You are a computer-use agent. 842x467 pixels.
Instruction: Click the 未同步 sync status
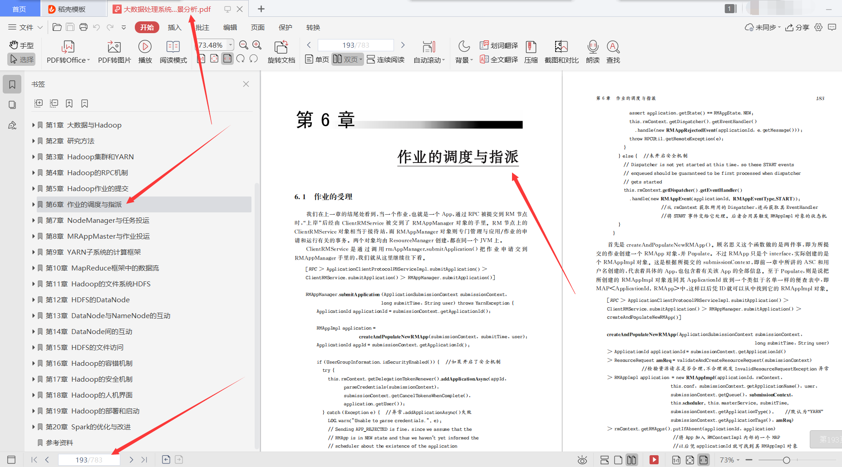click(762, 27)
